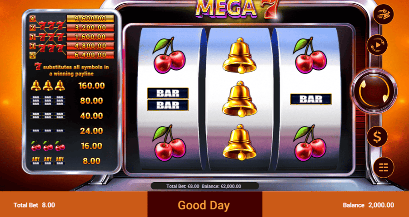Open bet settings with dollar icon
The height and width of the screenshot is (217, 409).
tap(377, 137)
